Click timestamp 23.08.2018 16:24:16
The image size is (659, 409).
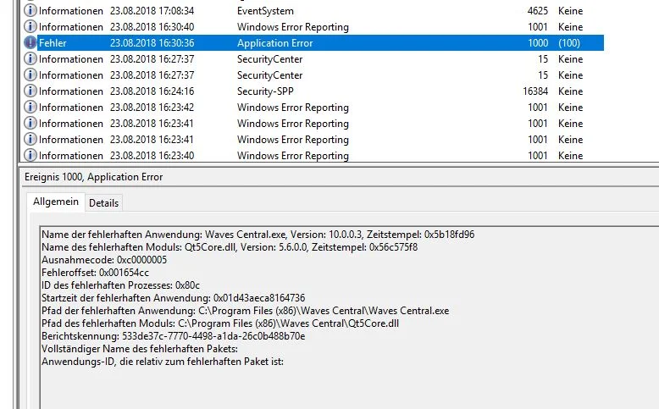coord(152,91)
